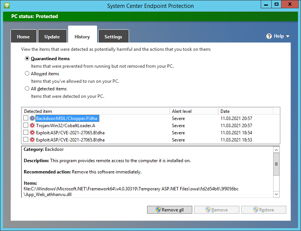Sort by the Date column header

[246, 111]
